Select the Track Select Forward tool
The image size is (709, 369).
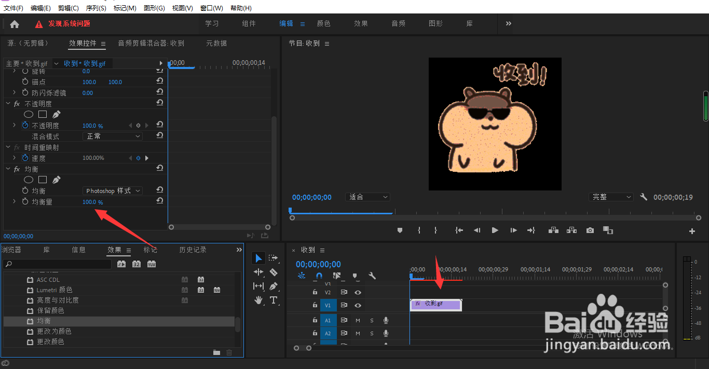[x=274, y=258]
